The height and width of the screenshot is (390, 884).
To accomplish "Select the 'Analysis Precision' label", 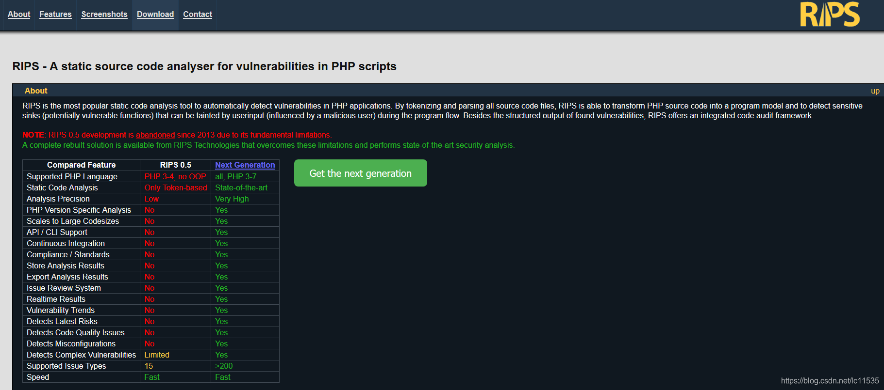I will tap(58, 199).
